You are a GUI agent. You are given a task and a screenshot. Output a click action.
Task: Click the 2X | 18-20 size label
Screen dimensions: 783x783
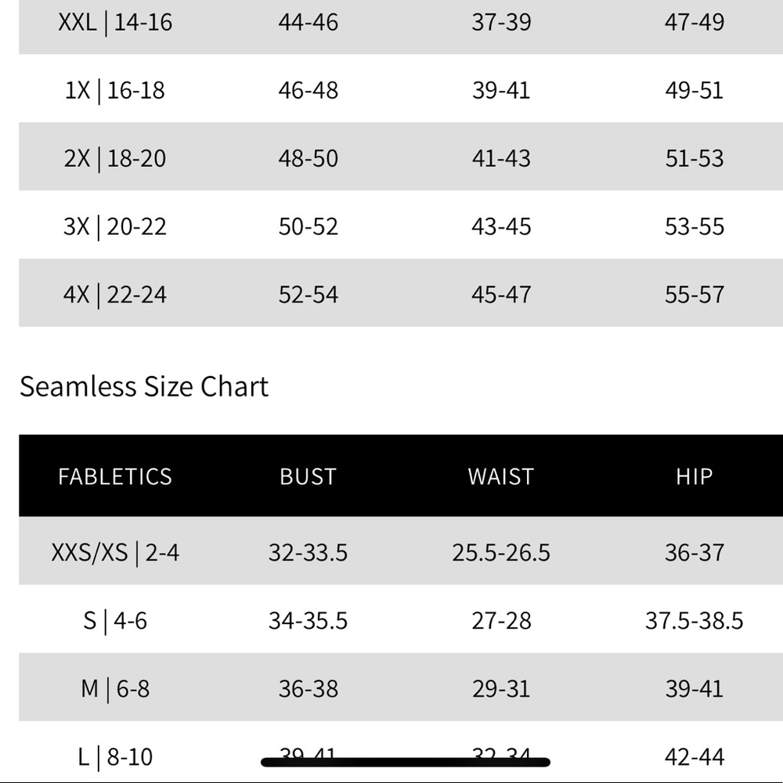115,158
